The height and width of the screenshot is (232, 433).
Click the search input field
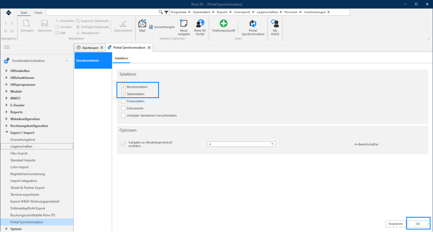(102, 12)
